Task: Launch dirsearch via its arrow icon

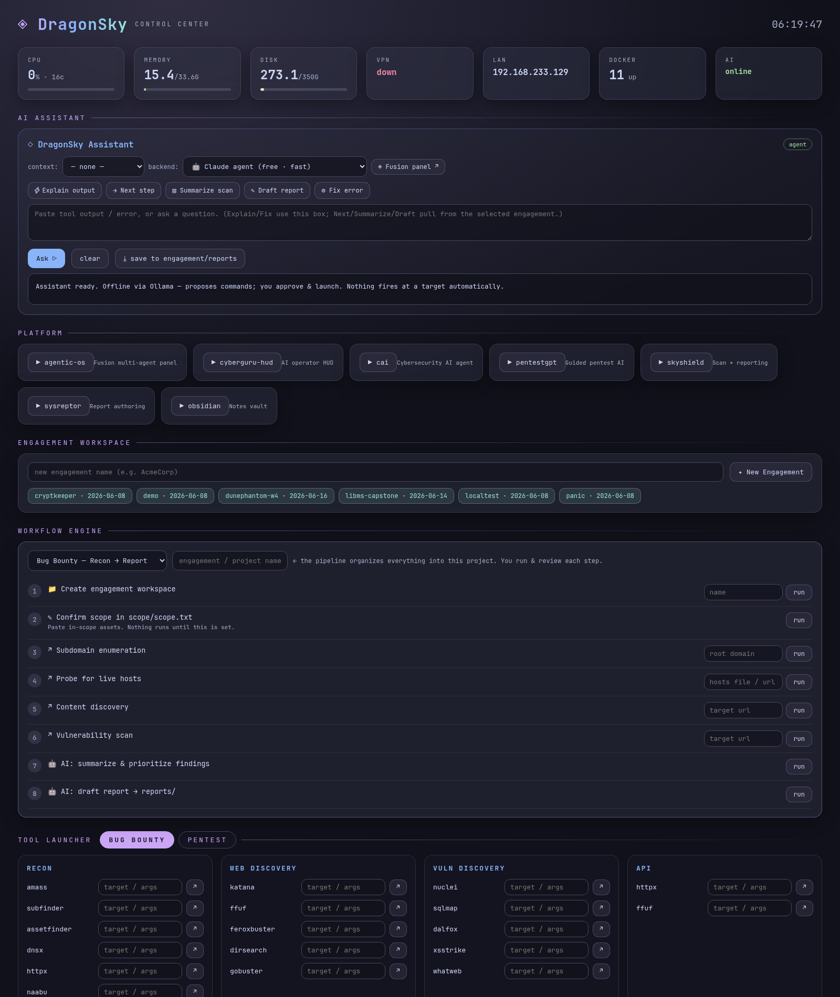Action: point(398,950)
